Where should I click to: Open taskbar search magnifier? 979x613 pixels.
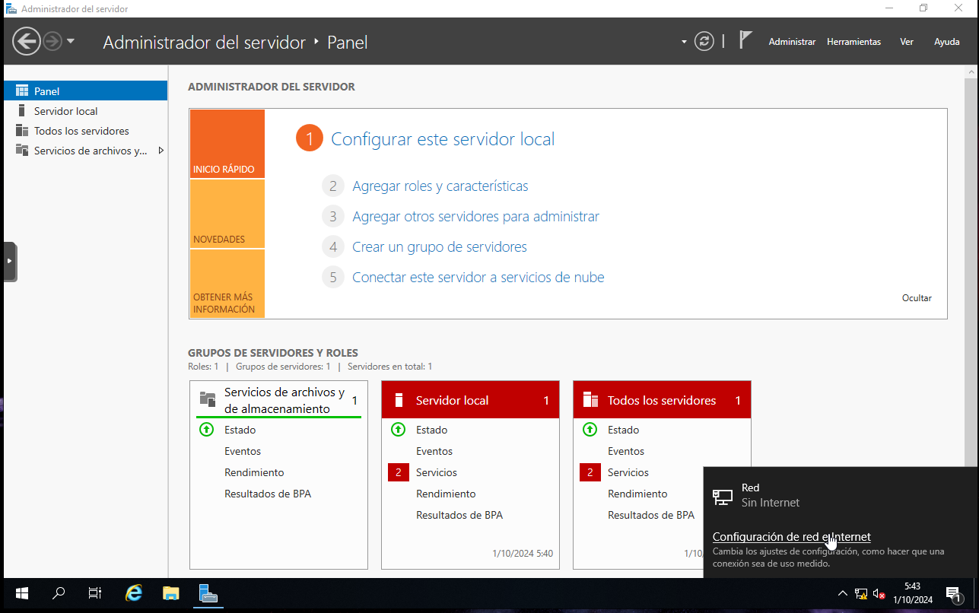59,593
